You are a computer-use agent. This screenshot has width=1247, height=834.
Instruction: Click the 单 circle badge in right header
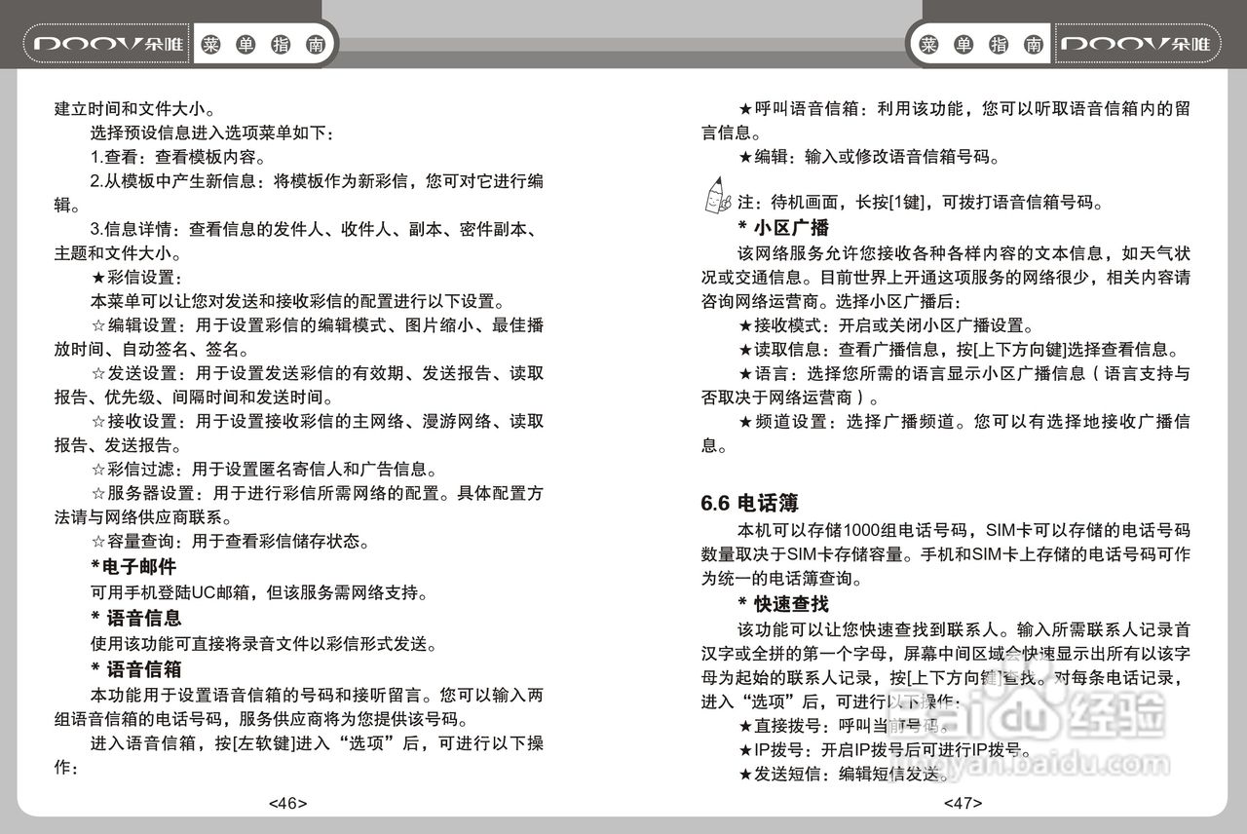(x=964, y=43)
